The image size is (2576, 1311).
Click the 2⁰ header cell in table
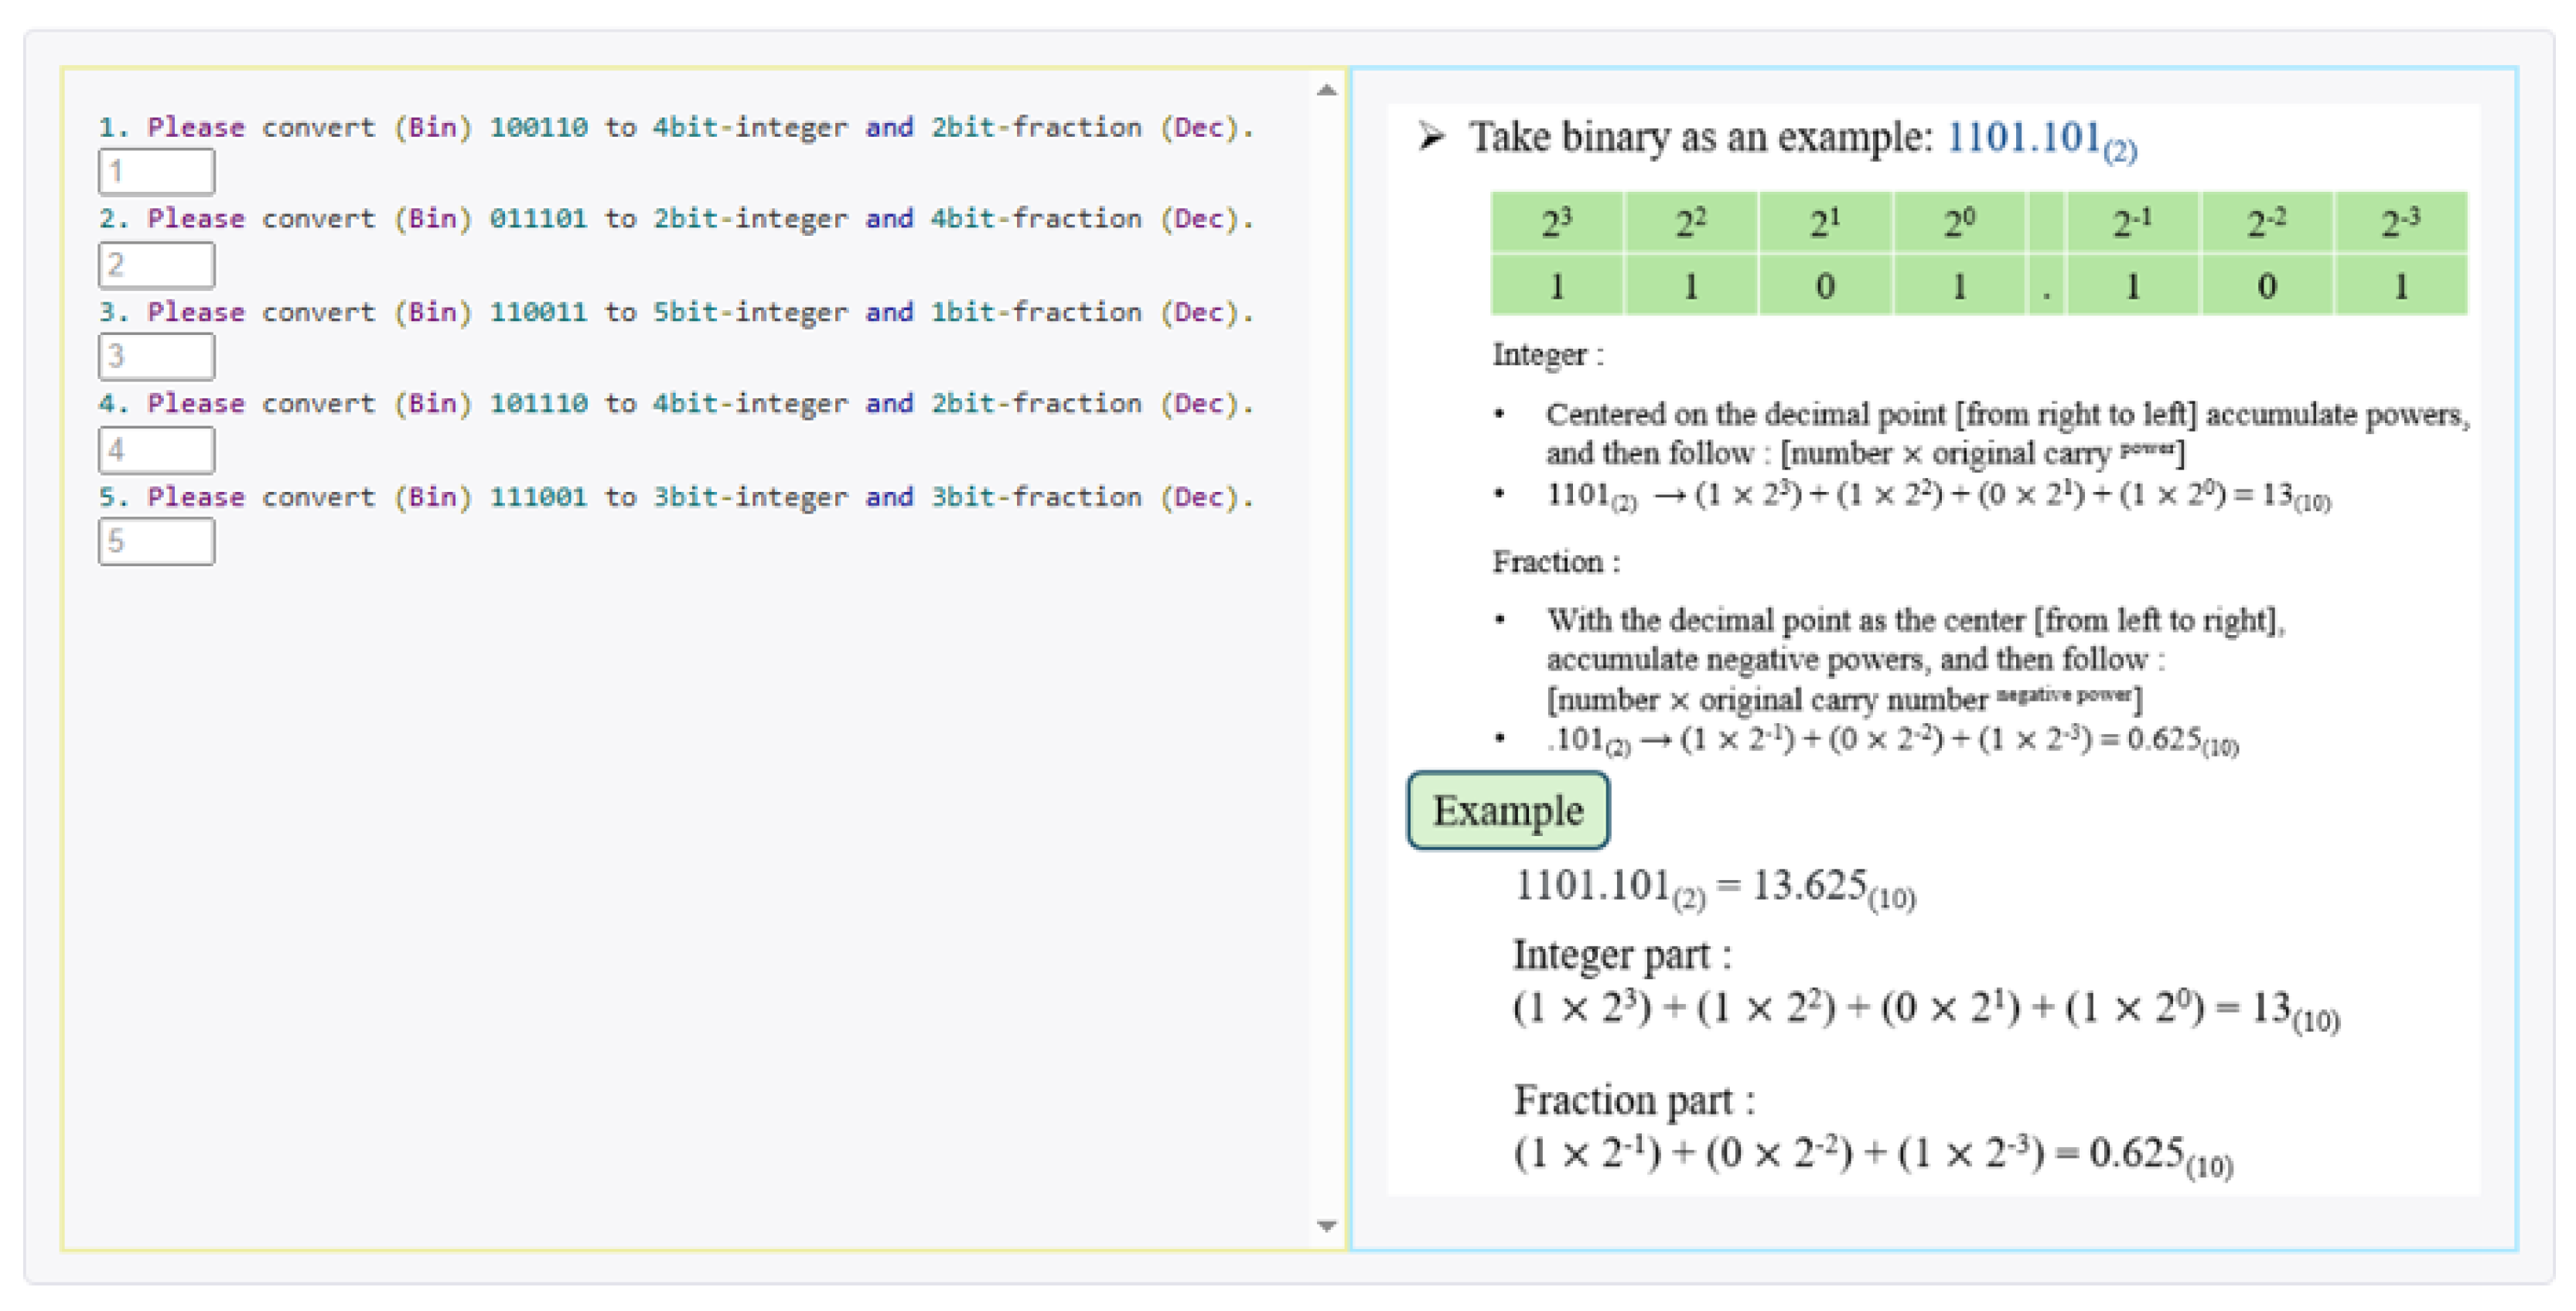pyautogui.click(x=1958, y=222)
